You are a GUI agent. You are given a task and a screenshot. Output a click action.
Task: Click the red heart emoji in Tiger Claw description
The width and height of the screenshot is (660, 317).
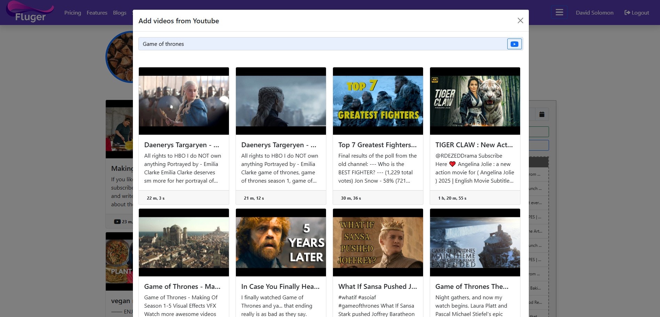click(452, 164)
